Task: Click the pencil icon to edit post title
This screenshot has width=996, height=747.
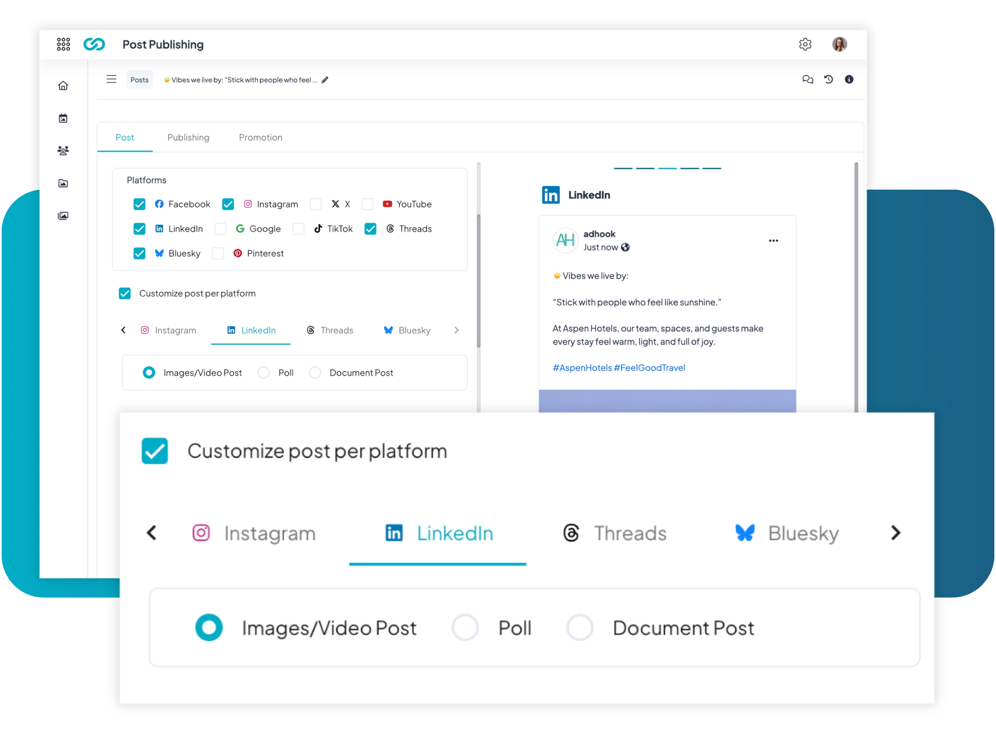Action: [x=325, y=80]
